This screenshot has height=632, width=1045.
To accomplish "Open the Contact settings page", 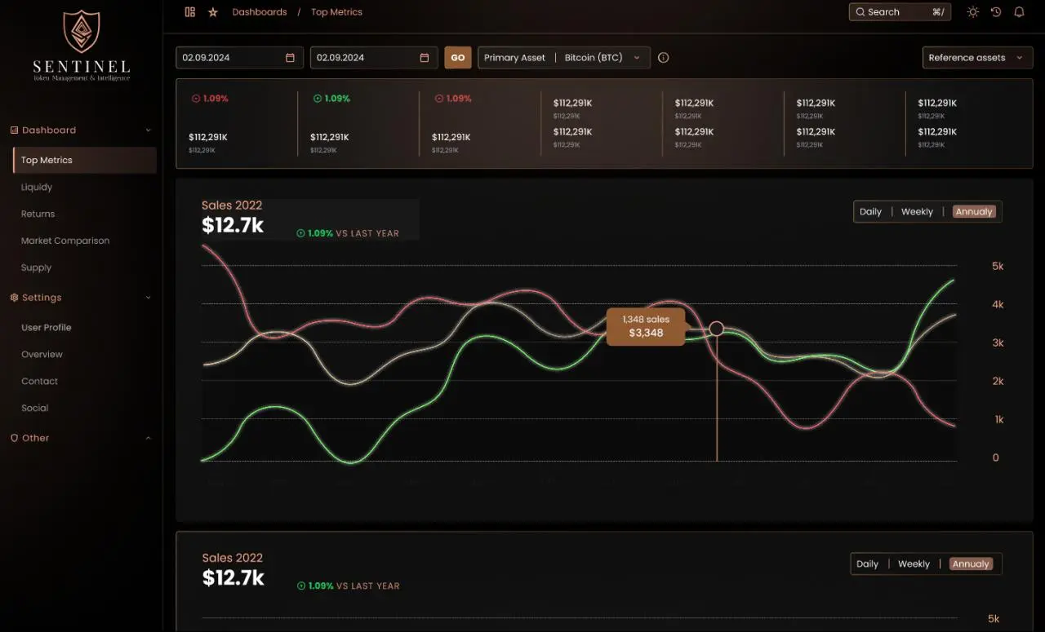I will pos(39,382).
